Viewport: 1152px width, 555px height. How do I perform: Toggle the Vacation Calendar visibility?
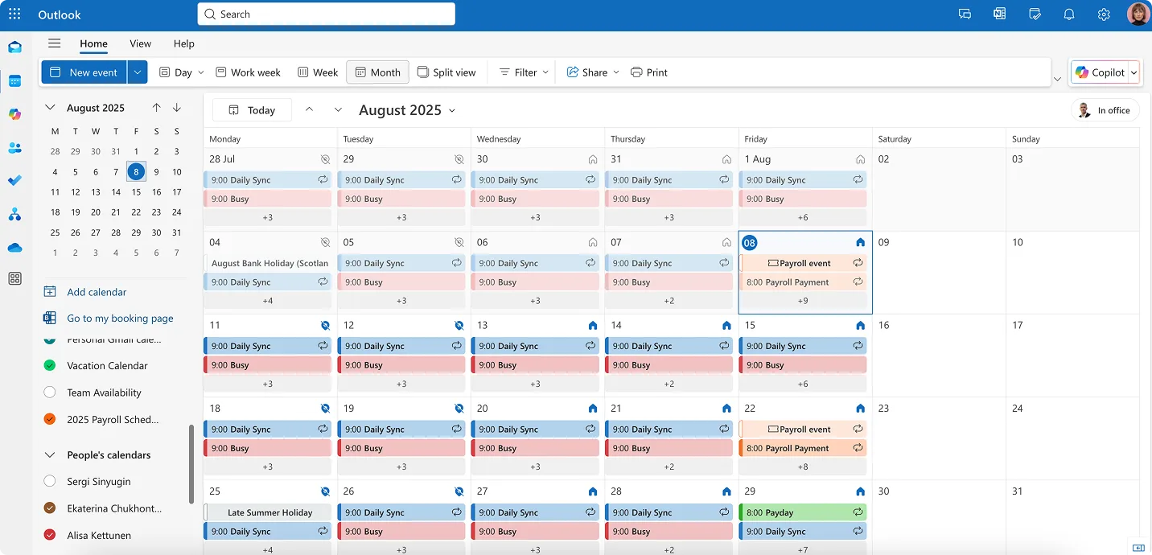48,365
